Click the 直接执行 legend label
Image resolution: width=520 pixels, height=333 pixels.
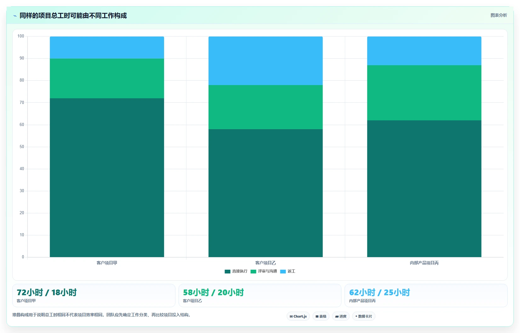[x=240, y=271]
